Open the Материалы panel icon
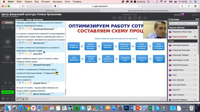This screenshot has width=200, height=112. tap(7, 42)
